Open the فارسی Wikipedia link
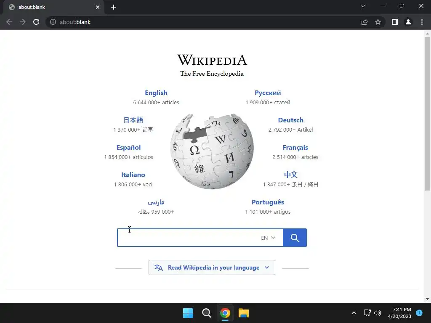The width and height of the screenshot is (431, 323). pyautogui.click(x=156, y=202)
